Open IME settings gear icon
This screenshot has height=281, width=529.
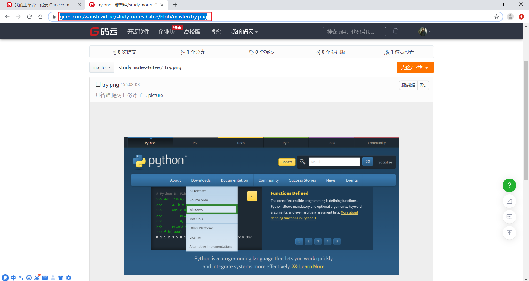point(69,278)
